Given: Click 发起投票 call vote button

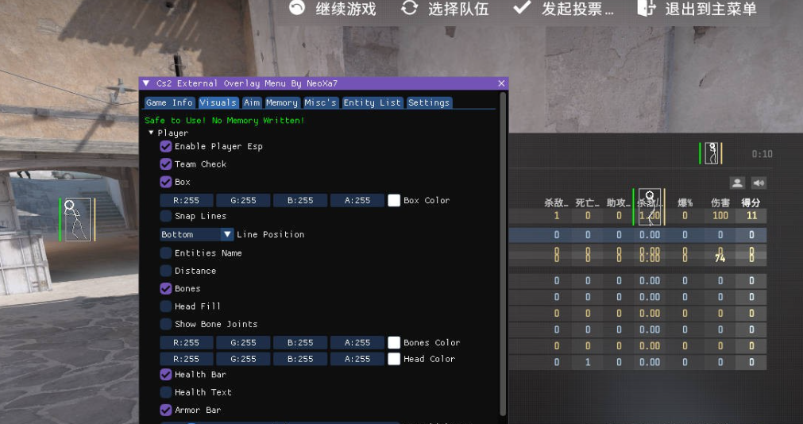Looking at the screenshot, I should [x=563, y=9].
